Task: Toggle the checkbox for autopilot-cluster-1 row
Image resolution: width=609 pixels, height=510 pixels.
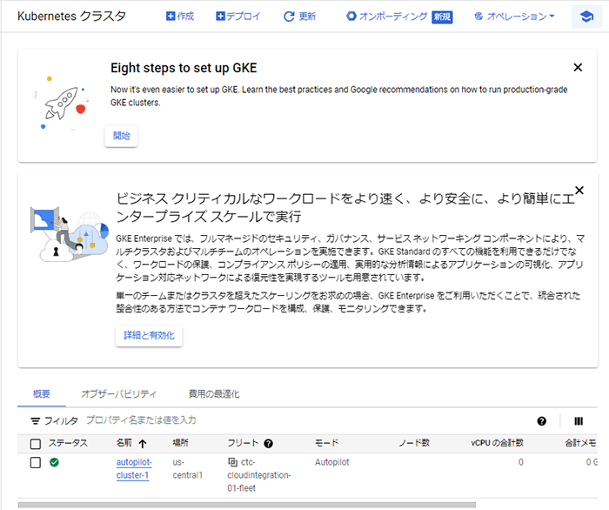Action: (x=36, y=463)
